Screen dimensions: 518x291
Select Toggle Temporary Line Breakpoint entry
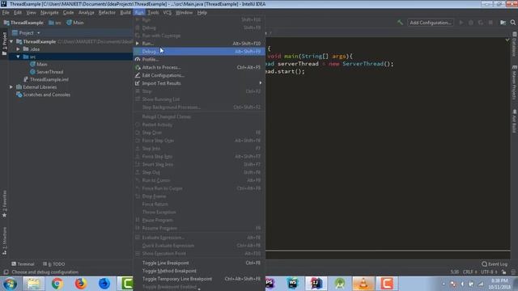tap(199, 279)
